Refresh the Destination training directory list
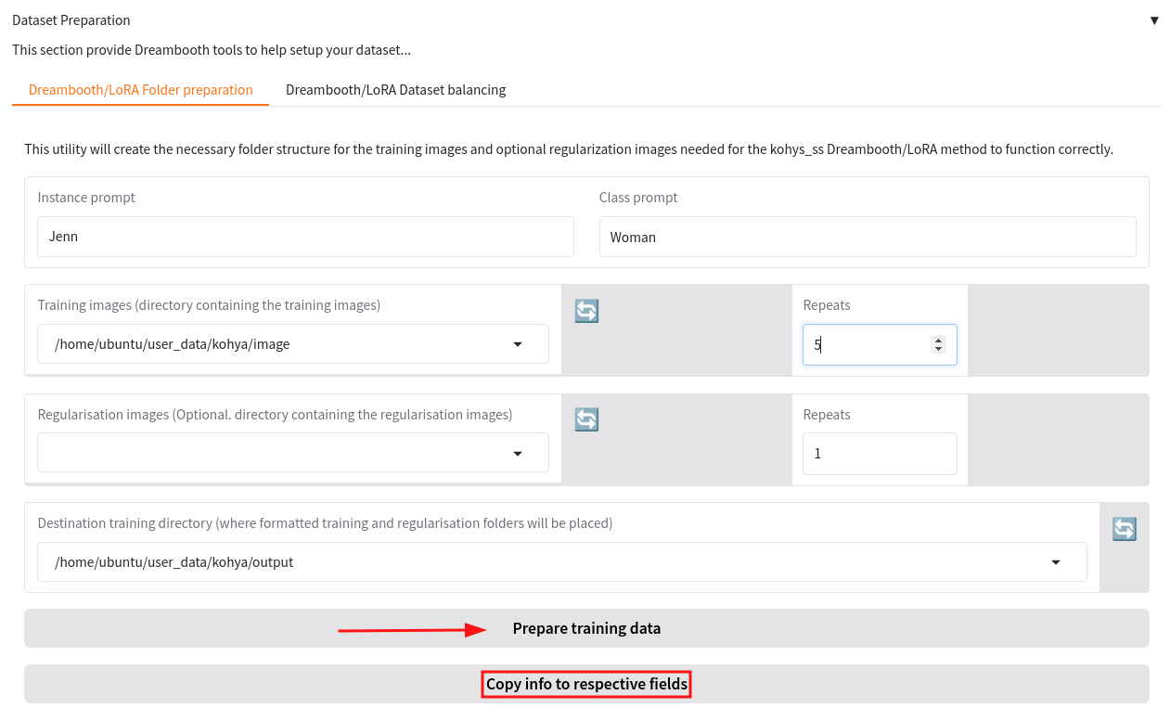The image size is (1170, 721). (x=1124, y=529)
